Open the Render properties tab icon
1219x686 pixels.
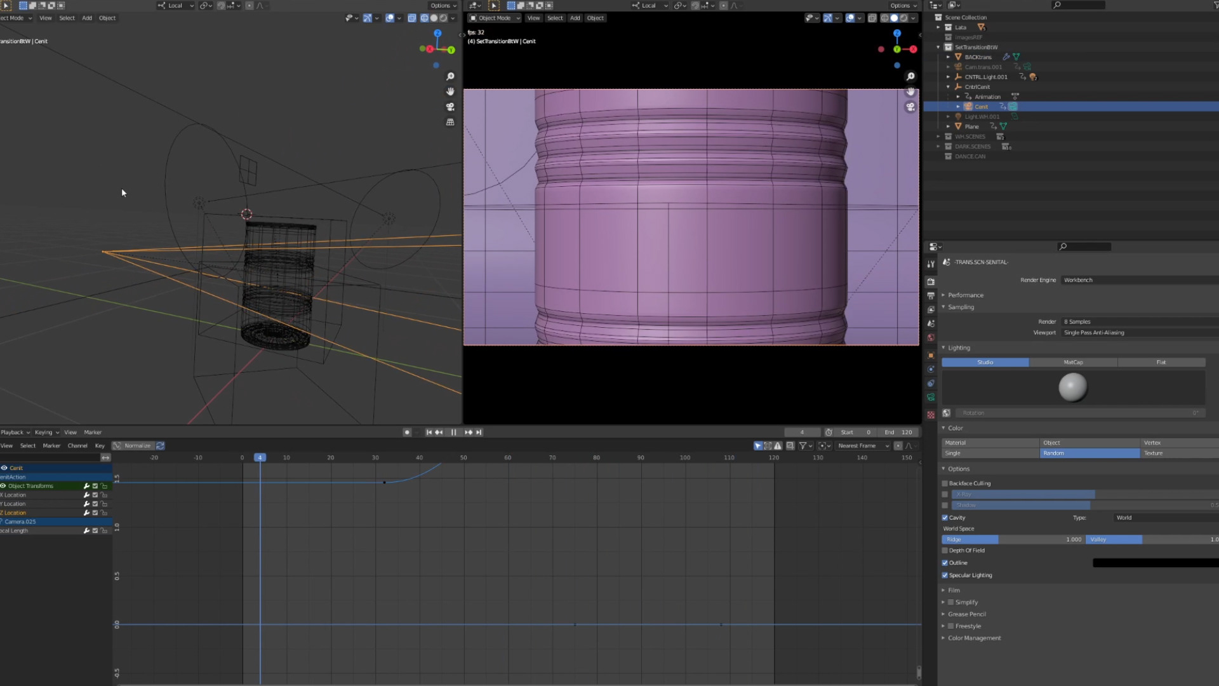[931, 281]
